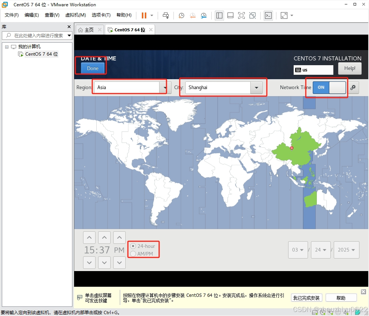Screen dimensions: 369x316
Task: Click the revert to snapshot icon
Action: point(193,15)
